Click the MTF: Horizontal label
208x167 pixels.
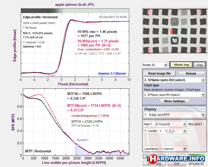(38, 151)
